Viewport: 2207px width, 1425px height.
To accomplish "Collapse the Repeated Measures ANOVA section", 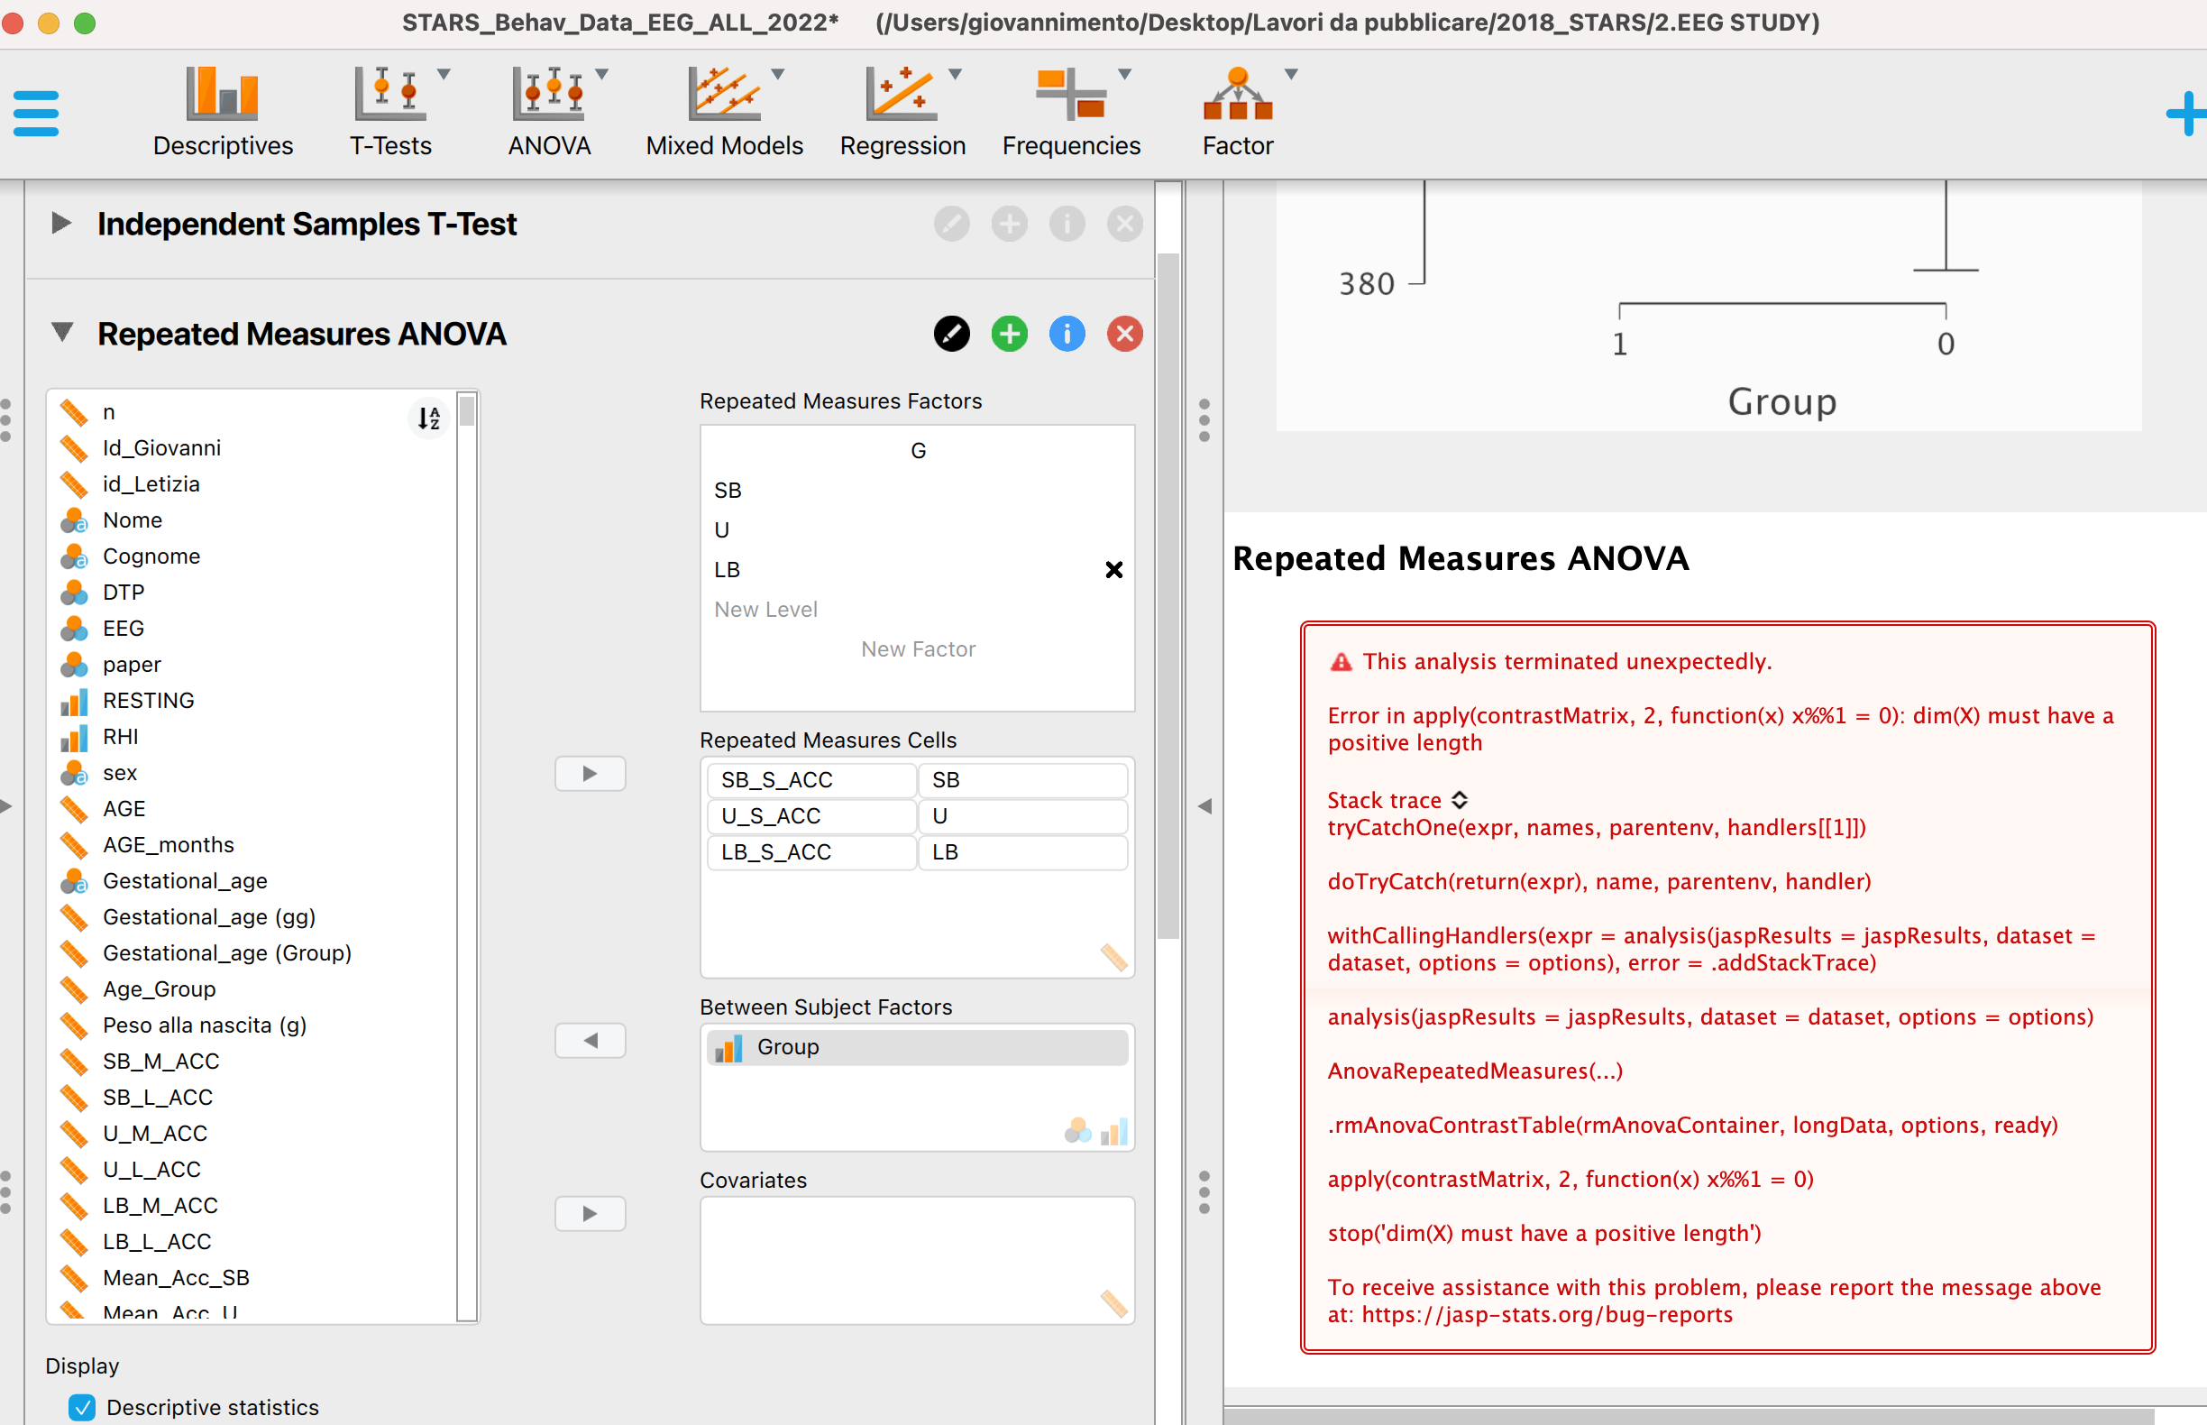I will pos(61,334).
